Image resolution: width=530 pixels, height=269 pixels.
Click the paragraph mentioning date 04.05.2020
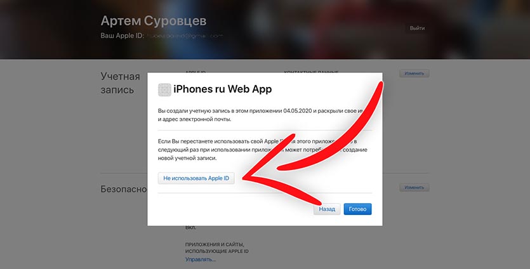[261, 115]
